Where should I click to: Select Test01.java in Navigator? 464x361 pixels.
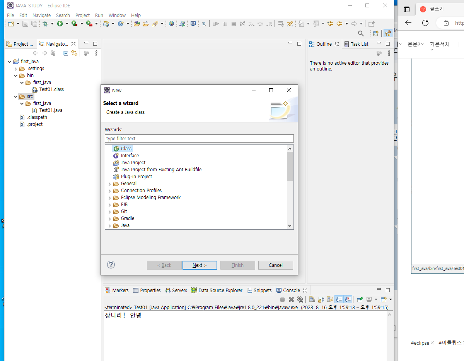(x=48, y=110)
